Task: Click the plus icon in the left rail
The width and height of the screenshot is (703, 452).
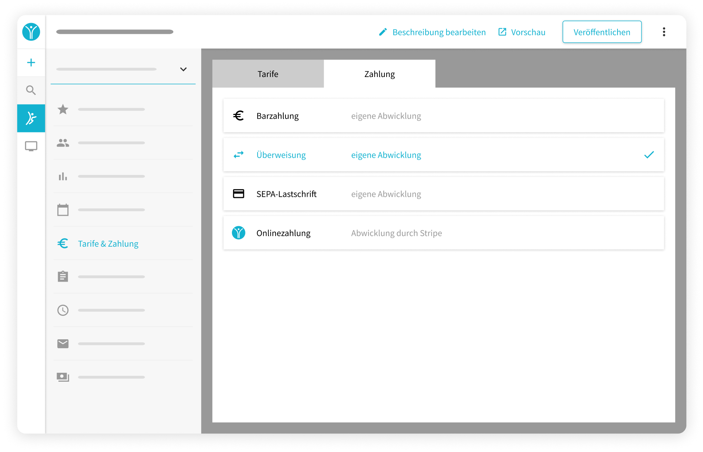Action: click(x=31, y=62)
